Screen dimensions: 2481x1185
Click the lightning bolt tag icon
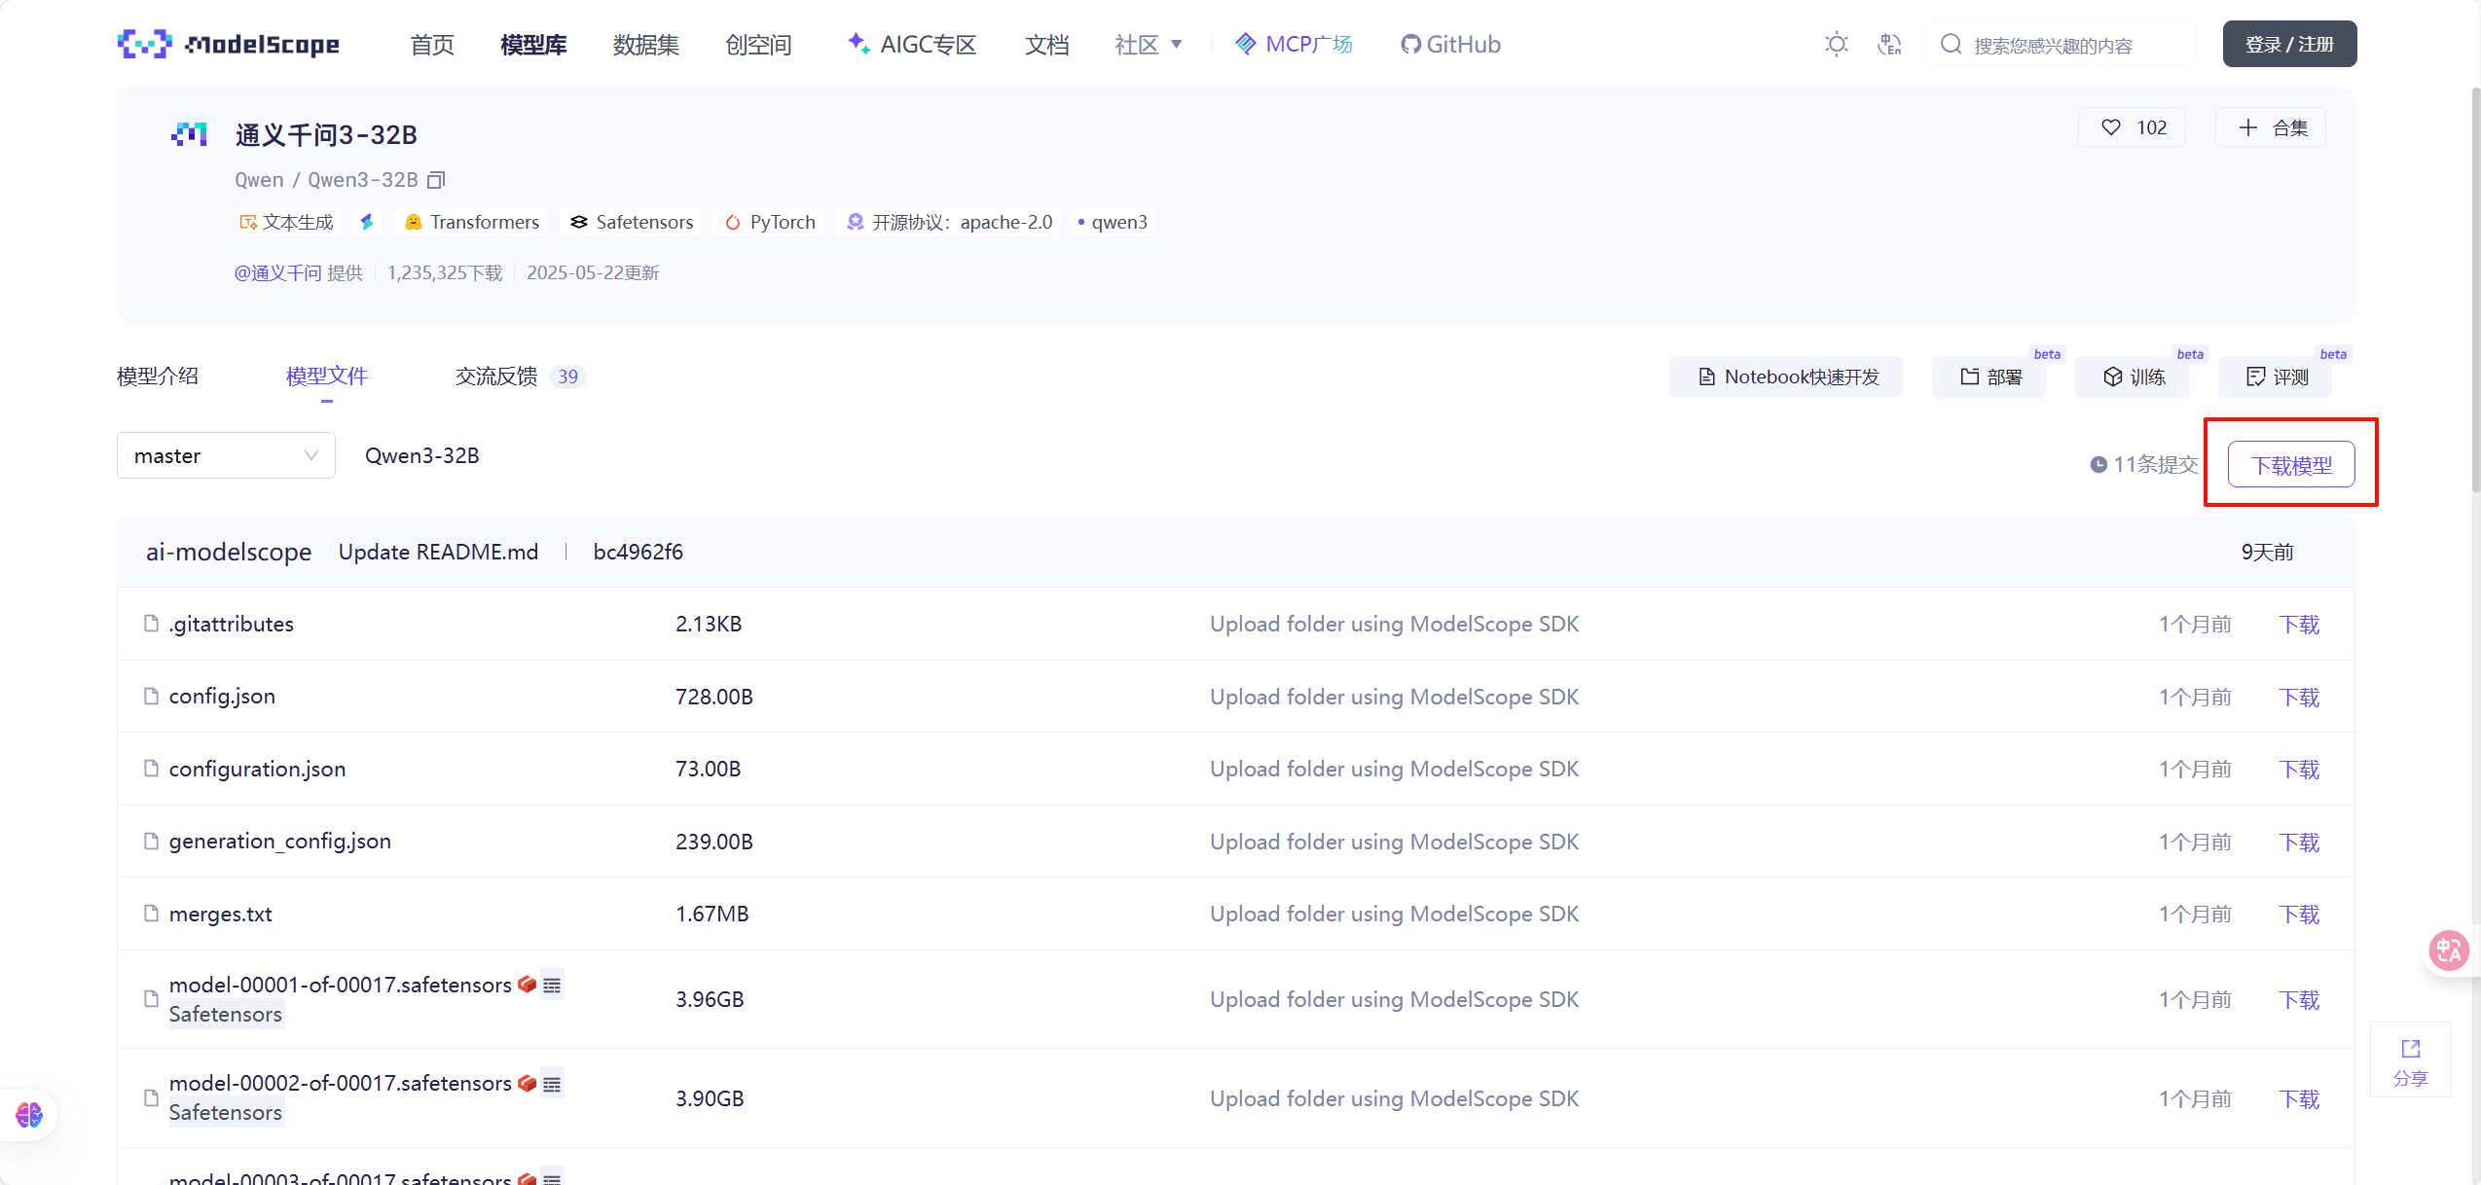pyautogui.click(x=367, y=222)
